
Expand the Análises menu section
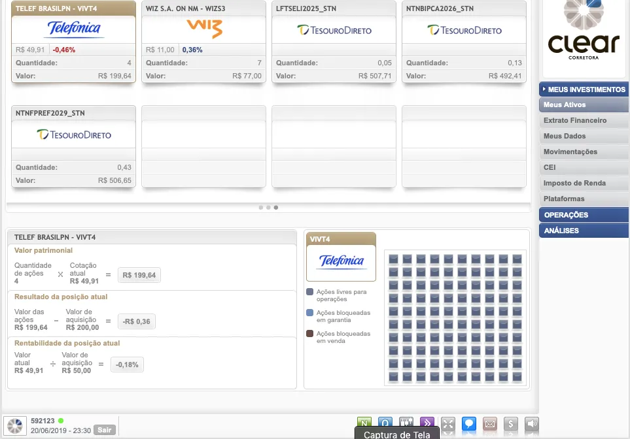click(x=584, y=231)
